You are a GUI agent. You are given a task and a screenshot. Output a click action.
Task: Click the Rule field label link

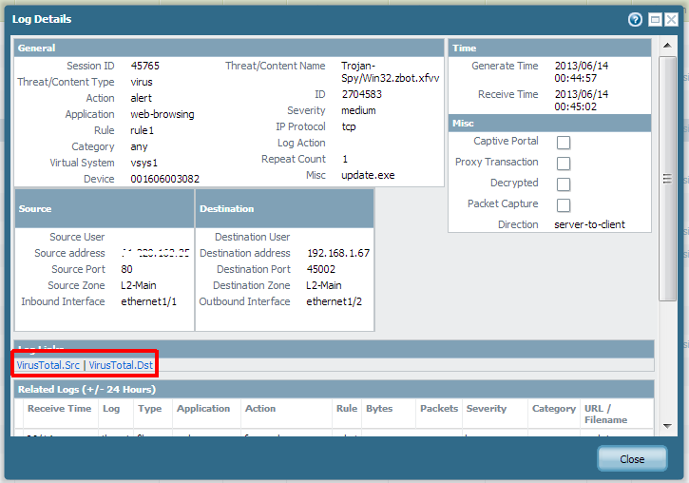tap(104, 130)
